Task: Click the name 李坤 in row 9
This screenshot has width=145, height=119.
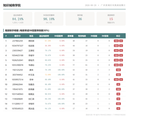Action: [x=31, y=80]
